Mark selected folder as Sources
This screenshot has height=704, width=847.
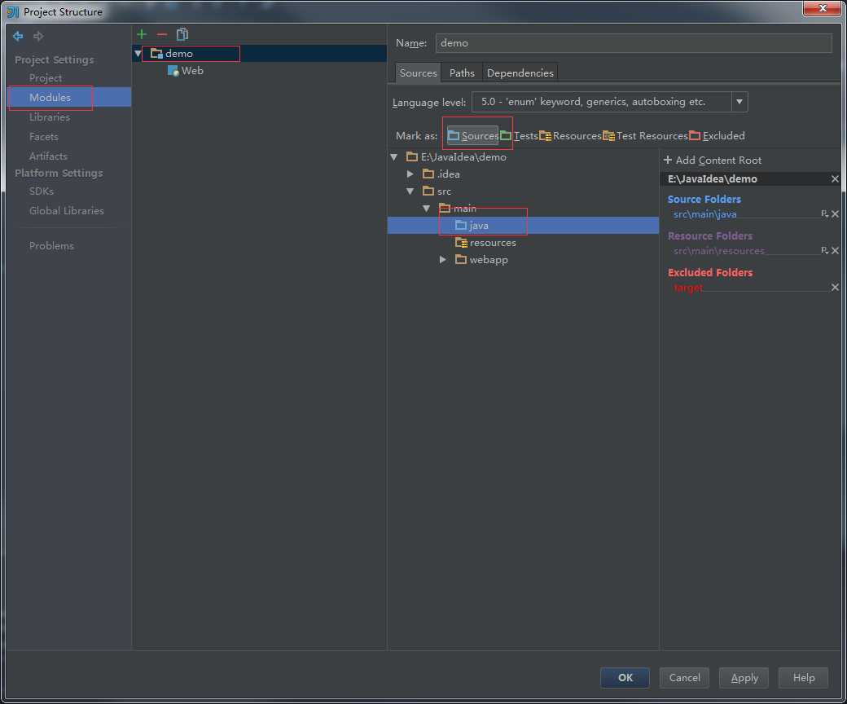472,135
